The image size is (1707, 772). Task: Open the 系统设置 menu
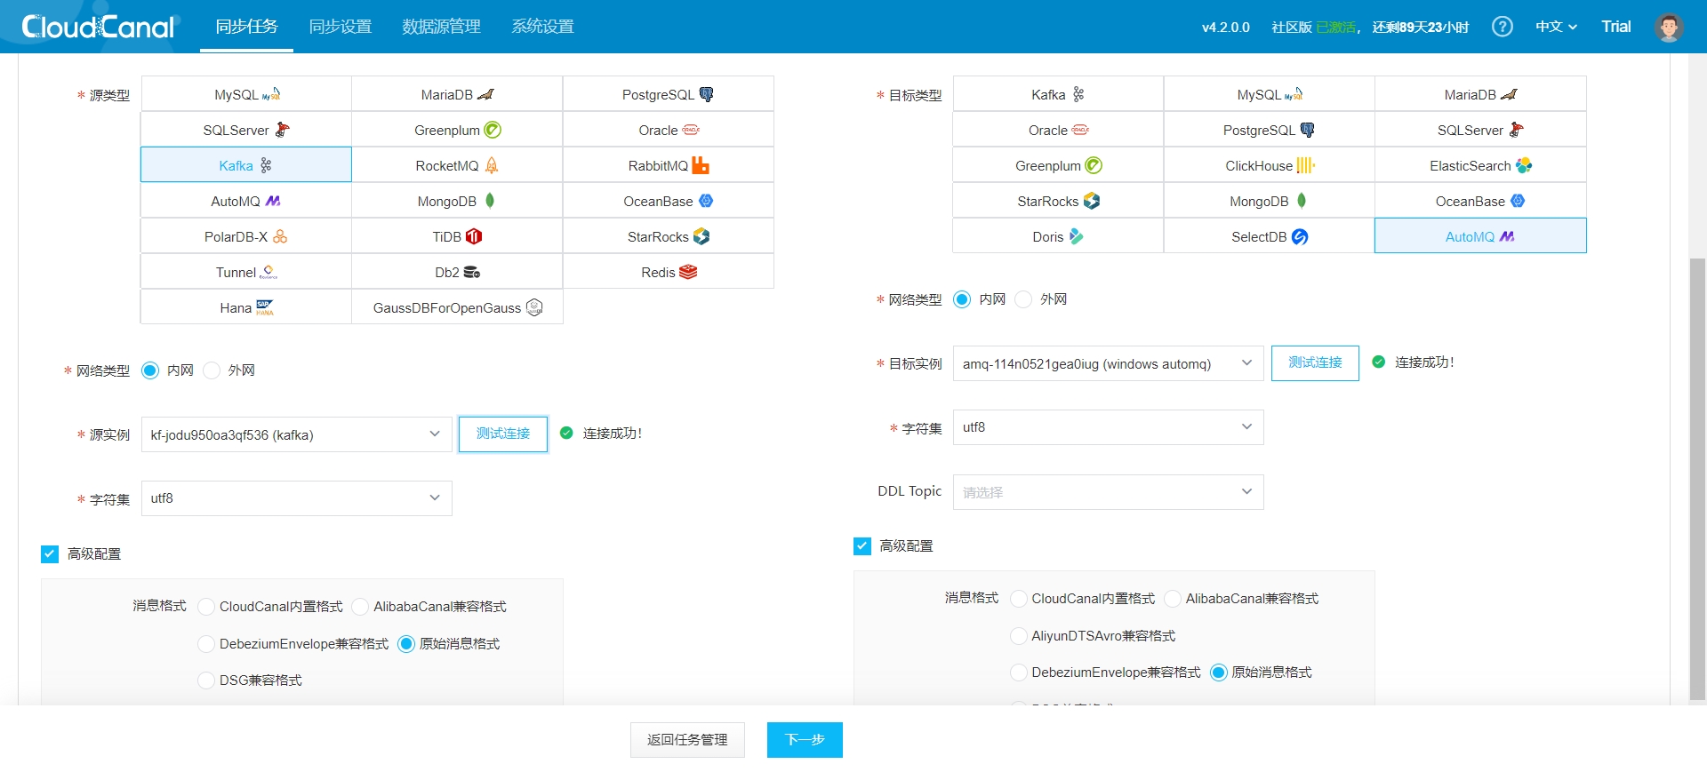point(542,27)
